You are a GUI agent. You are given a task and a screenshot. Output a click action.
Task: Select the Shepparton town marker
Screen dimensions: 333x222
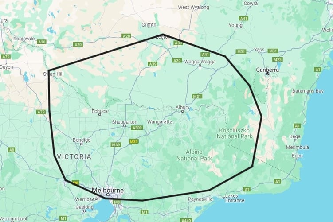coord(125,126)
